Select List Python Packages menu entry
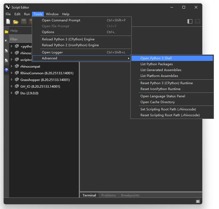 click(x=157, y=64)
